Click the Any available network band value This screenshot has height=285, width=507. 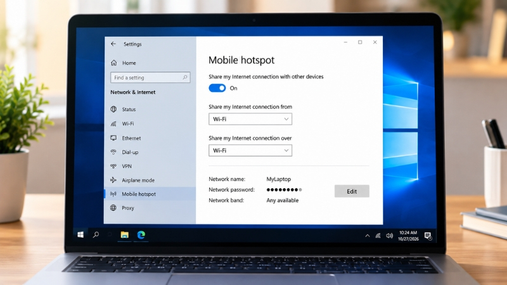coord(283,200)
